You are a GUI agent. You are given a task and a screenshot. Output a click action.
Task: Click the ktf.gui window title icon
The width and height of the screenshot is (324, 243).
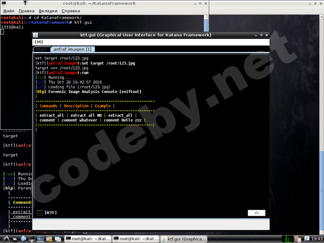point(35,35)
